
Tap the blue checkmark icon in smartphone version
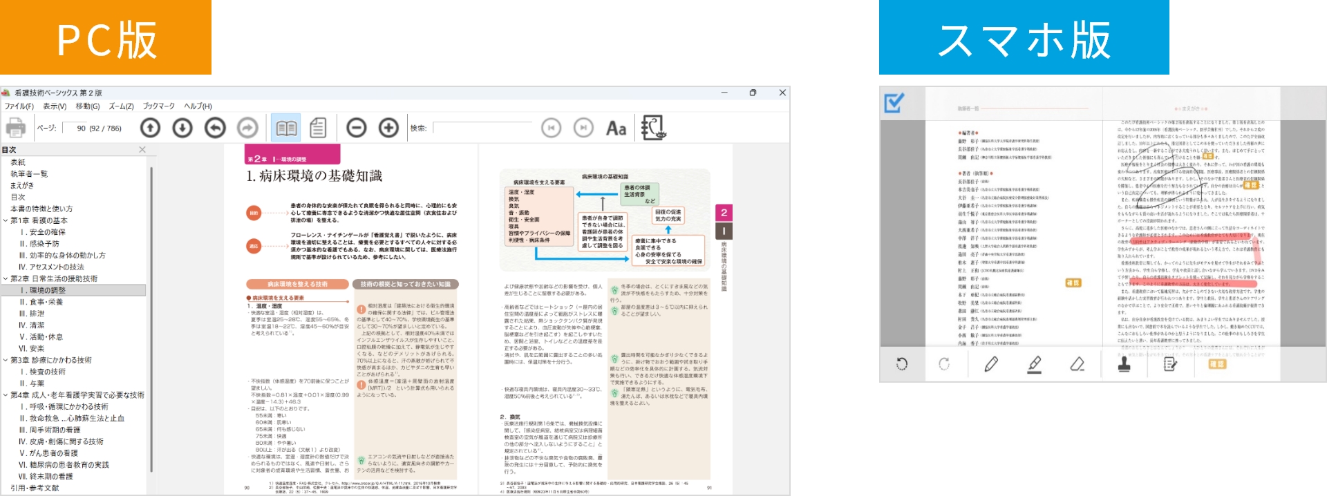894,103
